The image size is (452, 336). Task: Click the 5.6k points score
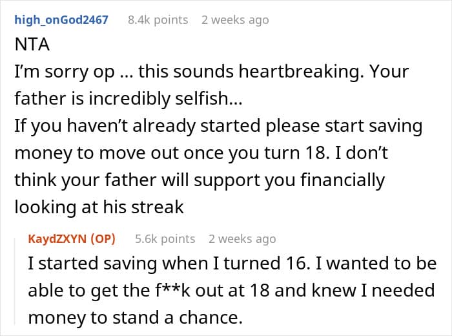165,238
